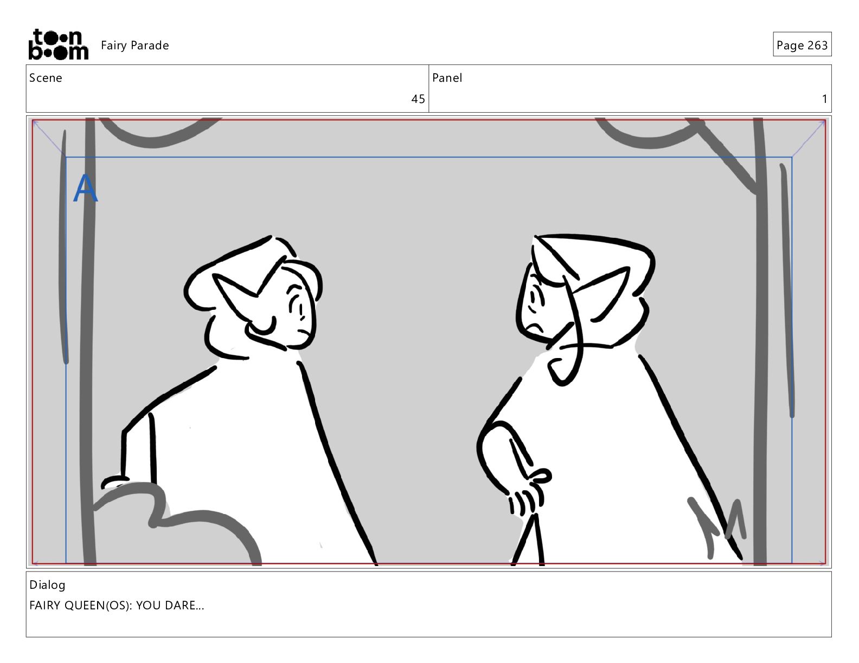Click the 'Panel' label
This screenshot has height=663, width=859.
[x=447, y=78]
